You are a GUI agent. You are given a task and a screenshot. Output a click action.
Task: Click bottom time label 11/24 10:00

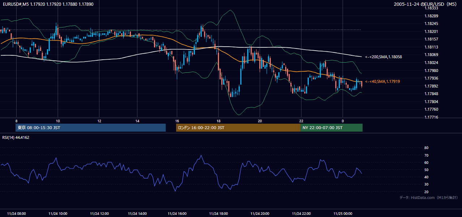point(58,213)
